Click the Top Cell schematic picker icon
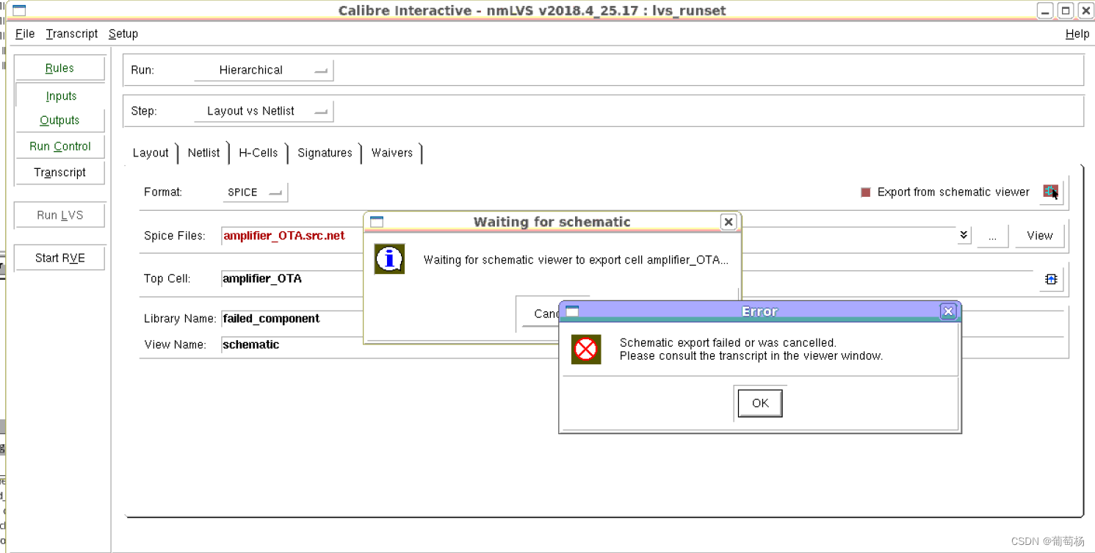 point(1051,279)
